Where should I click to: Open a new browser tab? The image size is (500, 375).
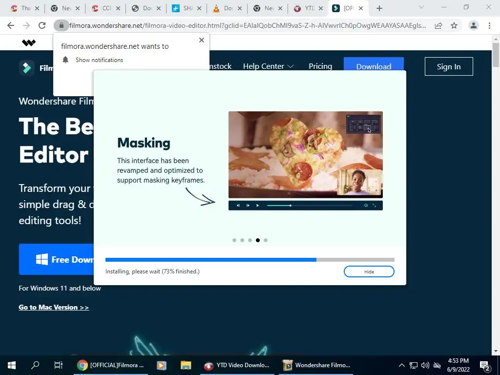point(379,8)
